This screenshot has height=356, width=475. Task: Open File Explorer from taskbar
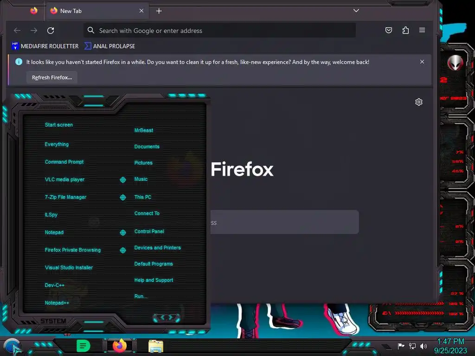pyautogui.click(x=156, y=346)
